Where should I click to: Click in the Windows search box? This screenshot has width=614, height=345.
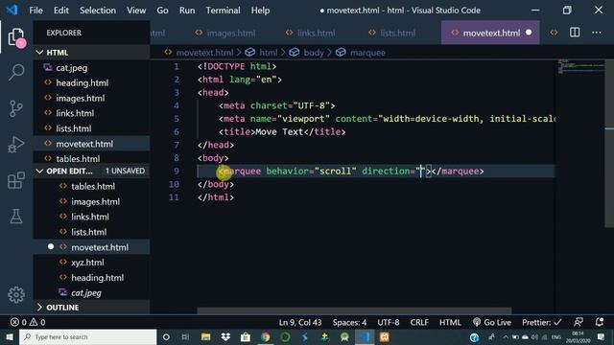(87, 336)
